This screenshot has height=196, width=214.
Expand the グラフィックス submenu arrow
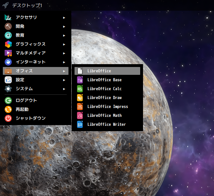[64, 44]
